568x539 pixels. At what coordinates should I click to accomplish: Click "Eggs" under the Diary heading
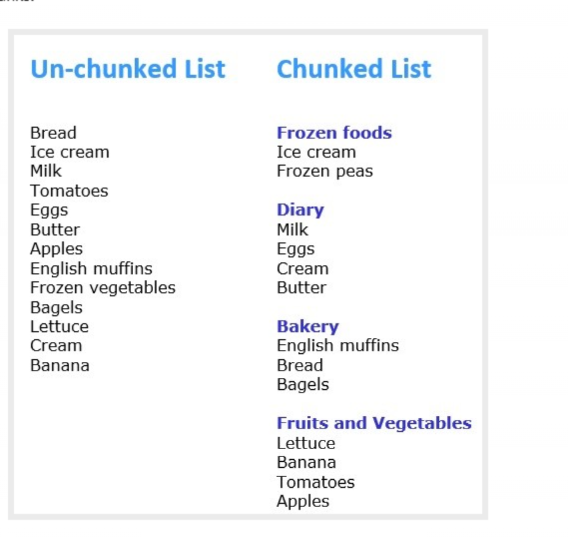(x=296, y=250)
